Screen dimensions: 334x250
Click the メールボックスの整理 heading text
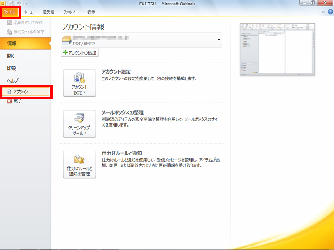point(122,113)
